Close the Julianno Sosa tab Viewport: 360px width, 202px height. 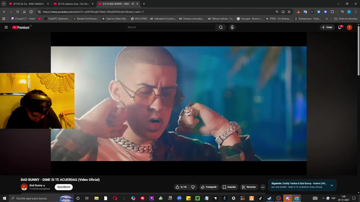click(x=93, y=4)
